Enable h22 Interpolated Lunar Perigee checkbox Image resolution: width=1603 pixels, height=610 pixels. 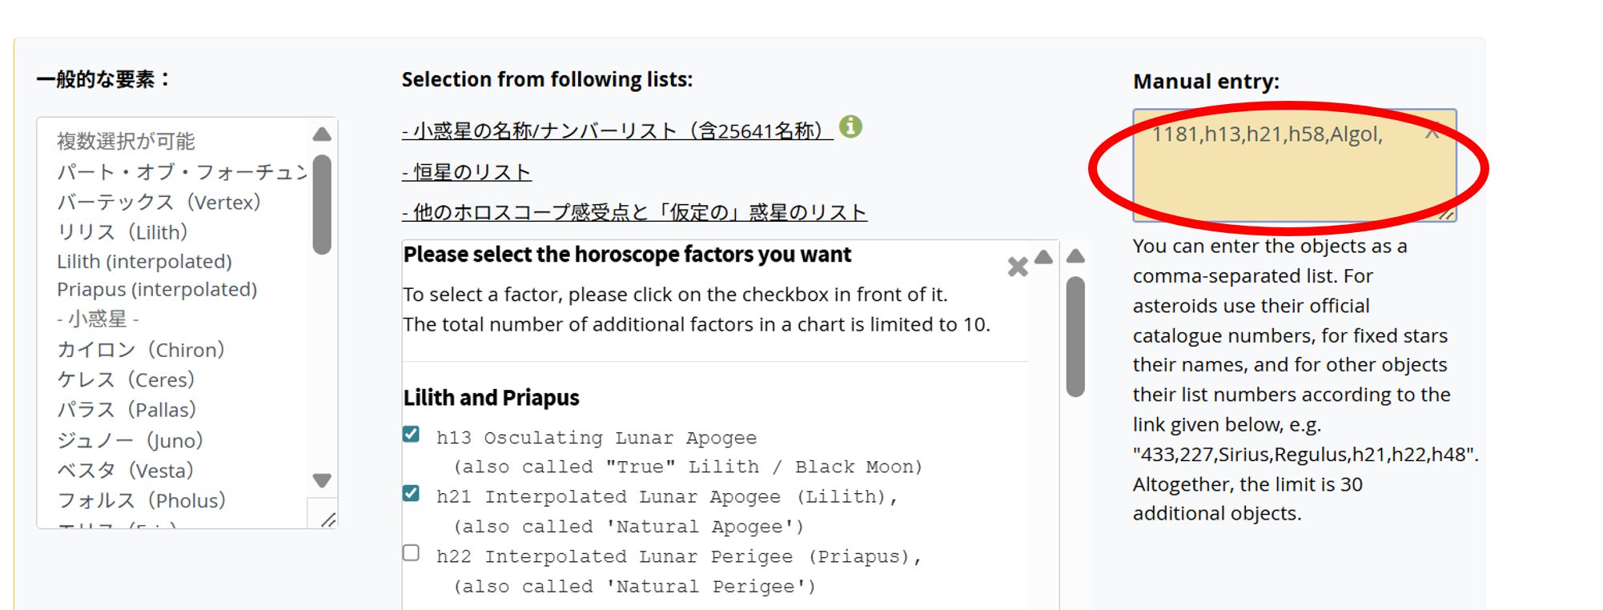coord(412,553)
